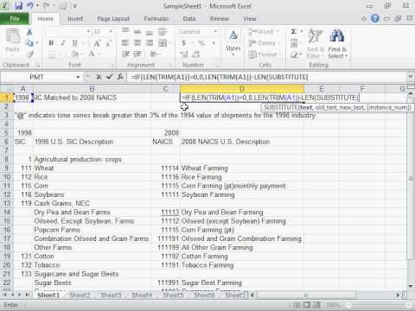Open the Name Box dropdown arrow
The height and width of the screenshot is (311, 415).
pyautogui.click(x=78, y=77)
